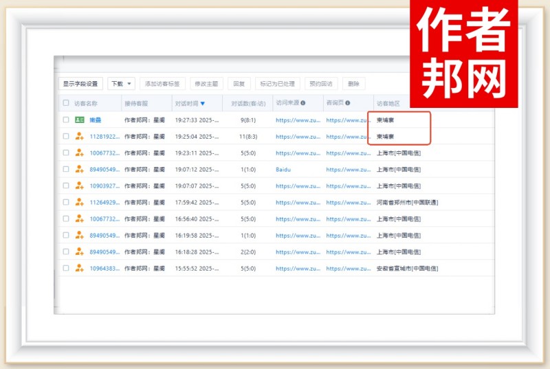Click the 访客地区 column header
Screen dimensions: 550x369
(389, 103)
